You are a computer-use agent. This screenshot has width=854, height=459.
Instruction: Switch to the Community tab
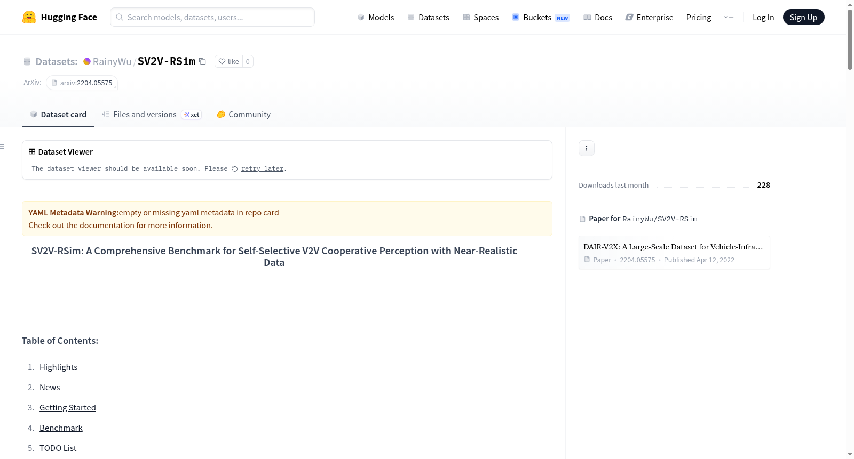tap(243, 115)
